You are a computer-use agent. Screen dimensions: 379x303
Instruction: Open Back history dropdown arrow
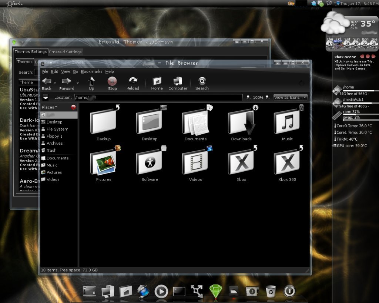point(55,83)
